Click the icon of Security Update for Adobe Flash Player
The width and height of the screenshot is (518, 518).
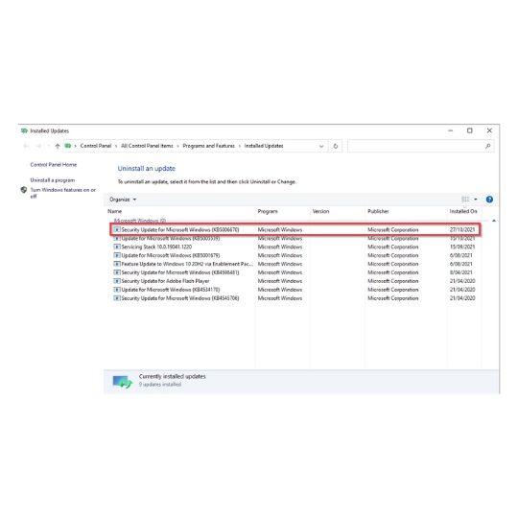point(117,281)
